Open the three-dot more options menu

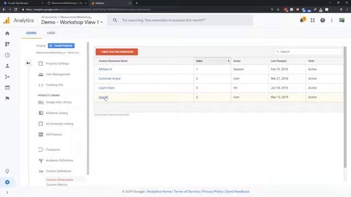(x=332, y=20)
